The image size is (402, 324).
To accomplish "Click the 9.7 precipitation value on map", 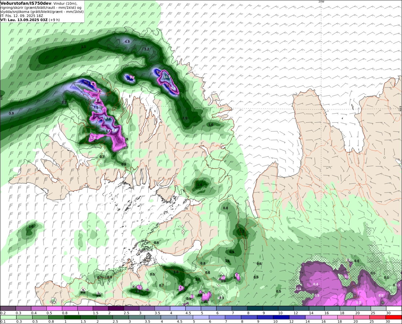I will 107,118.
